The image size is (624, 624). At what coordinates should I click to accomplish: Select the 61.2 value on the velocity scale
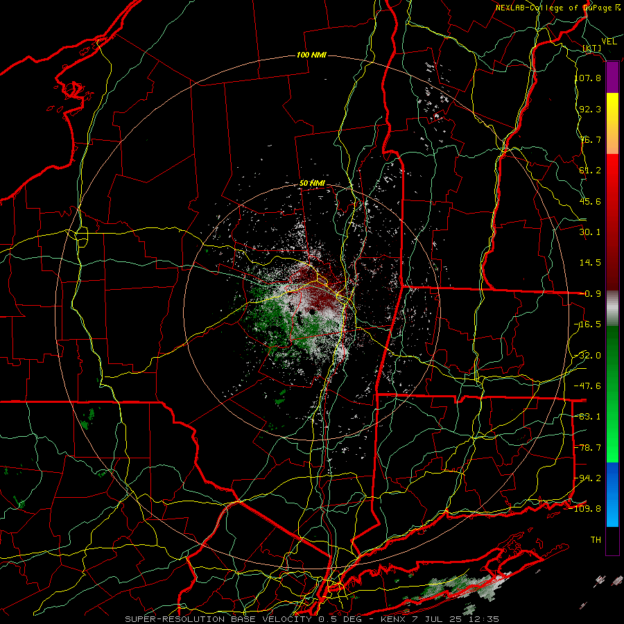[x=591, y=171]
